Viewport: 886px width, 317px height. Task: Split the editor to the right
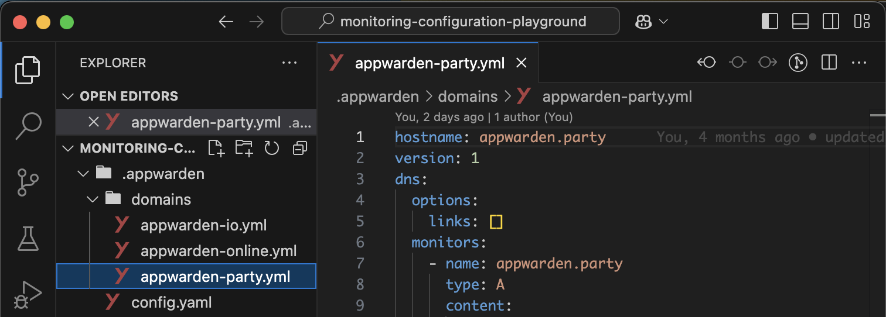[x=829, y=63]
